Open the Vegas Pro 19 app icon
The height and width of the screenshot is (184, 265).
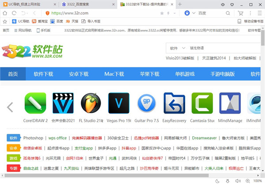[x=119, y=103]
